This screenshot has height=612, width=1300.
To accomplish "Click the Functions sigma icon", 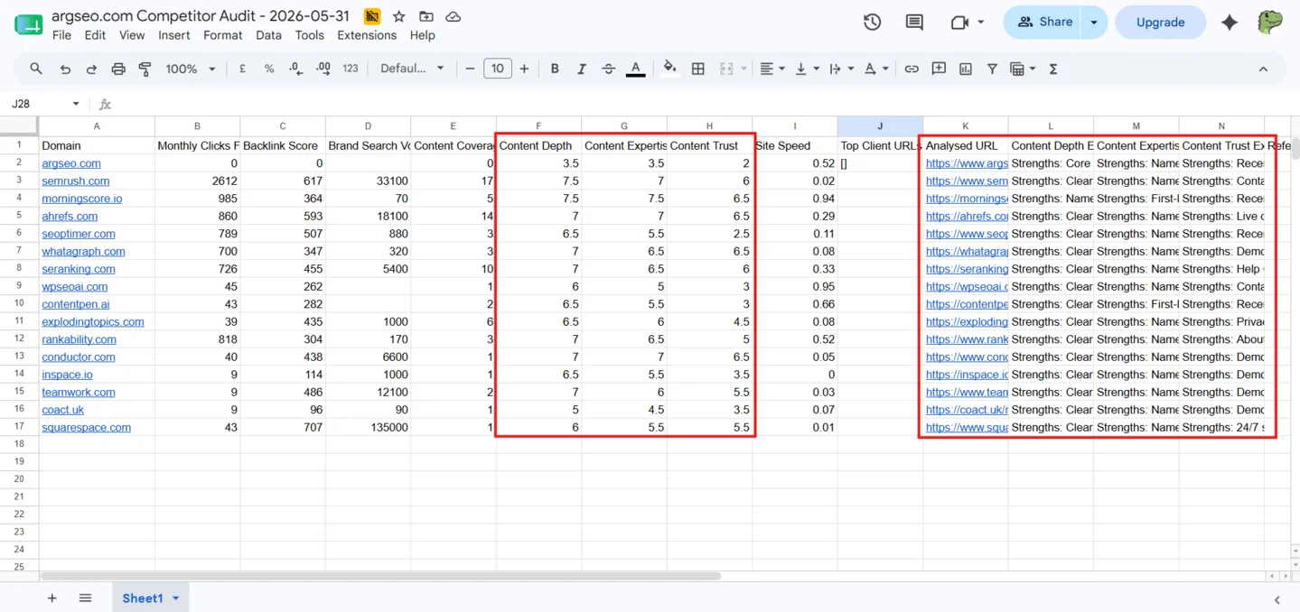I will coord(1053,69).
